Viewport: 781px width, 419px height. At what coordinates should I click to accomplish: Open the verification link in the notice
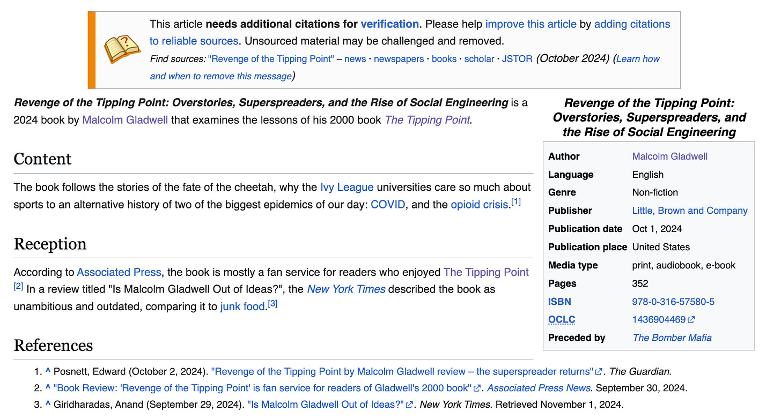point(389,24)
